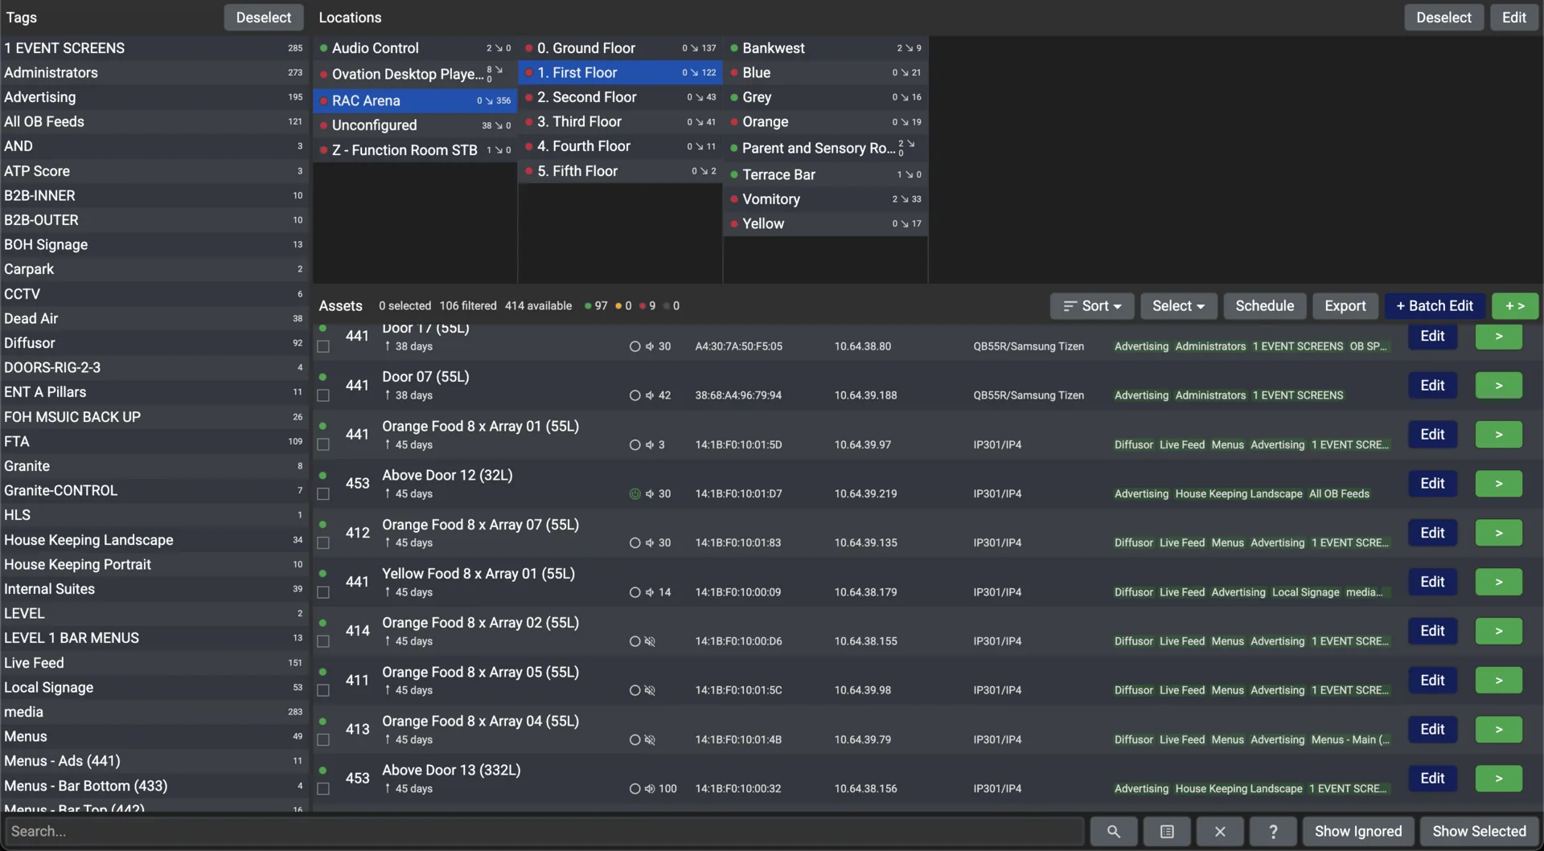1544x851 pixels.
Task: Open help with the question mark button
Action: coord(1273,832)
